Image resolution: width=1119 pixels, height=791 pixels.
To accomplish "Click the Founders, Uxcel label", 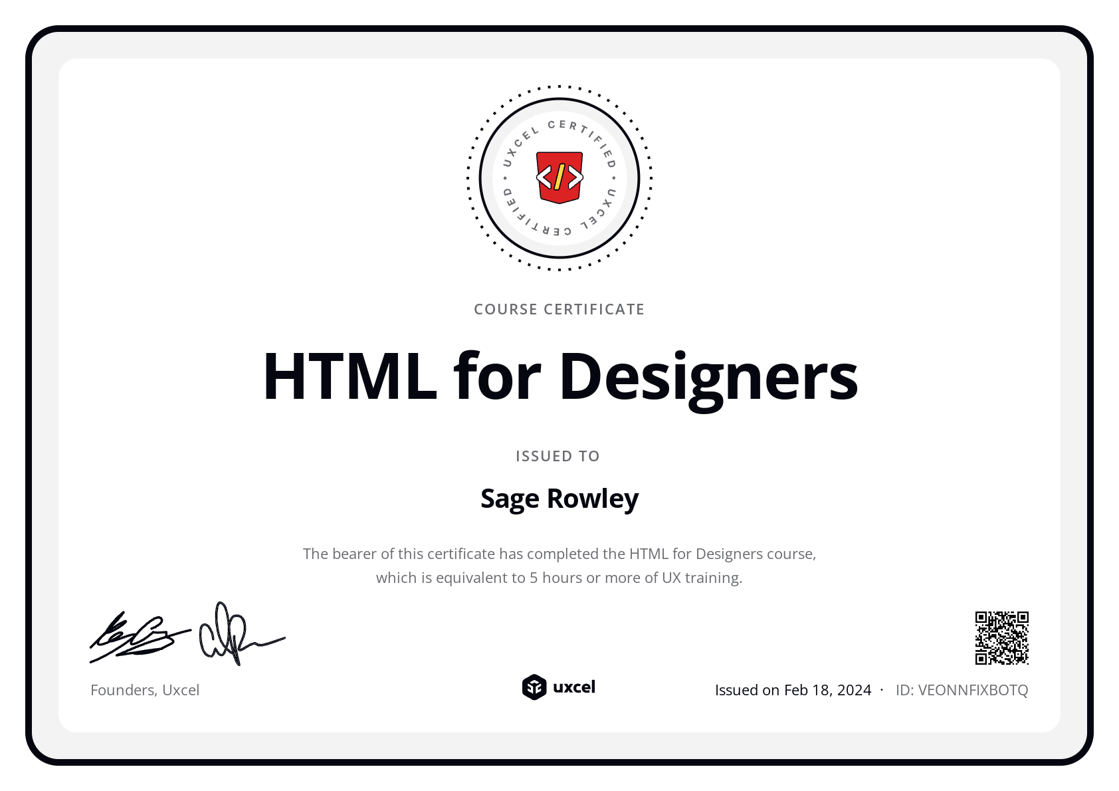I will click(x=145, y=690).
